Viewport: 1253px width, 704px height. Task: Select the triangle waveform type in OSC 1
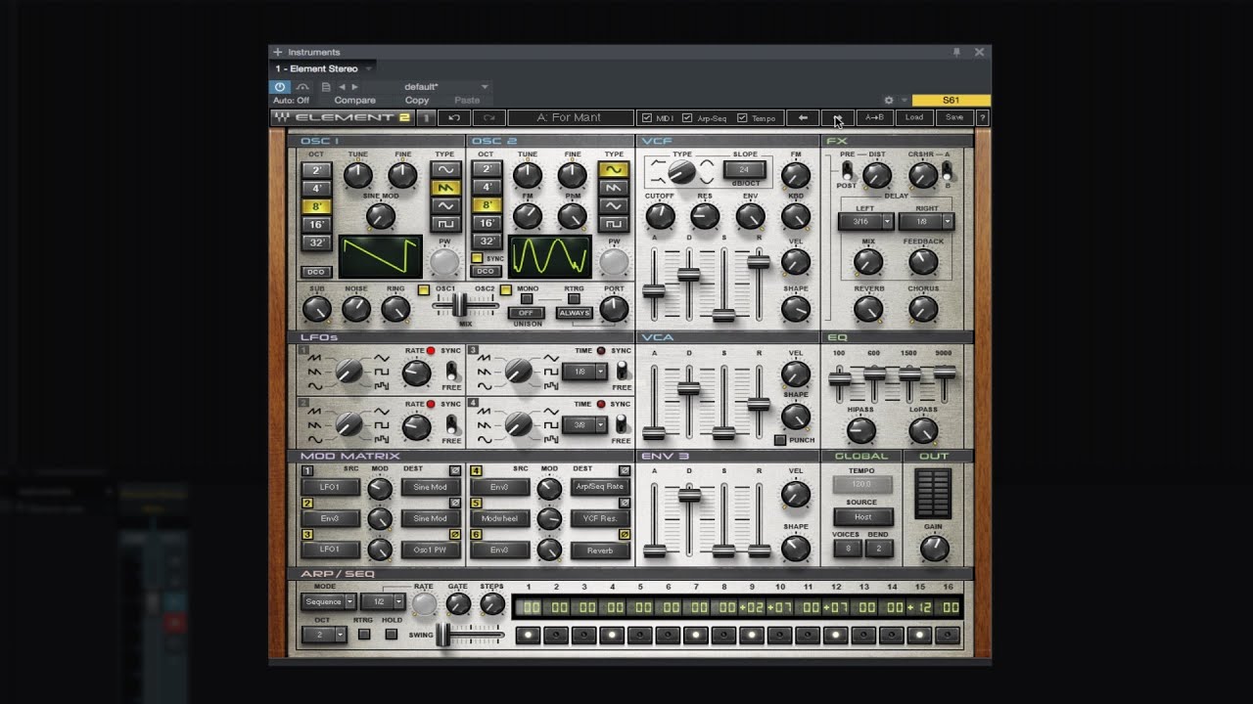click(445, 206)
